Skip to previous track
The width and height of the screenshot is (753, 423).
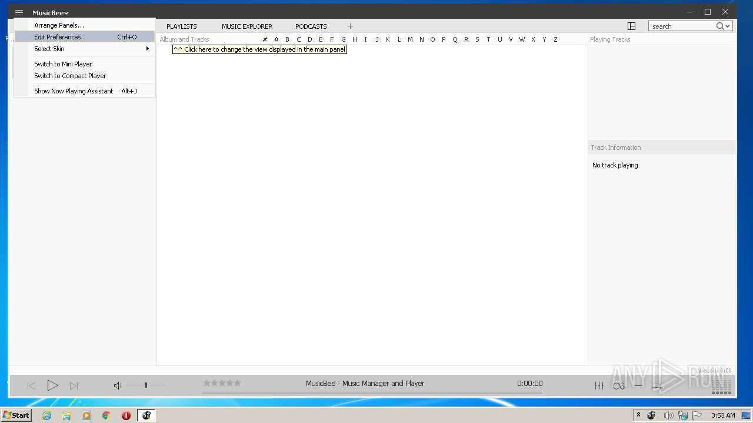[x=32, y=386]
